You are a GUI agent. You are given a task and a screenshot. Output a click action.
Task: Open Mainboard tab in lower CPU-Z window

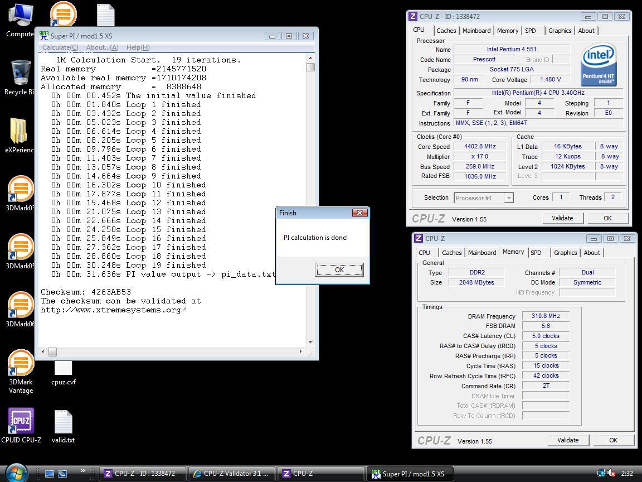pos(482,253)
